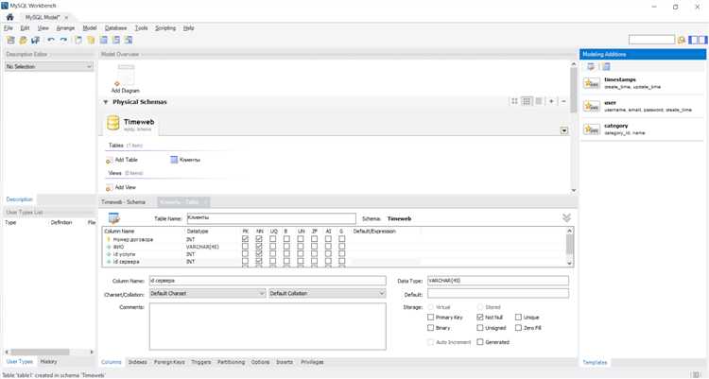The width and height of the screenshot is (709, 379).
Task: Open the Timeweb schema icon
Action: pos(113,123)
